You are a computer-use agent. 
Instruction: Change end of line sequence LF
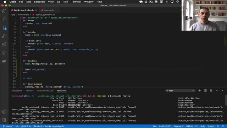pos(196,126)
